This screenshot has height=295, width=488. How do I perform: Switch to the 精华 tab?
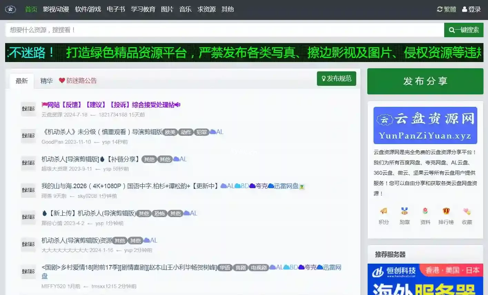(x=46, y=81)
